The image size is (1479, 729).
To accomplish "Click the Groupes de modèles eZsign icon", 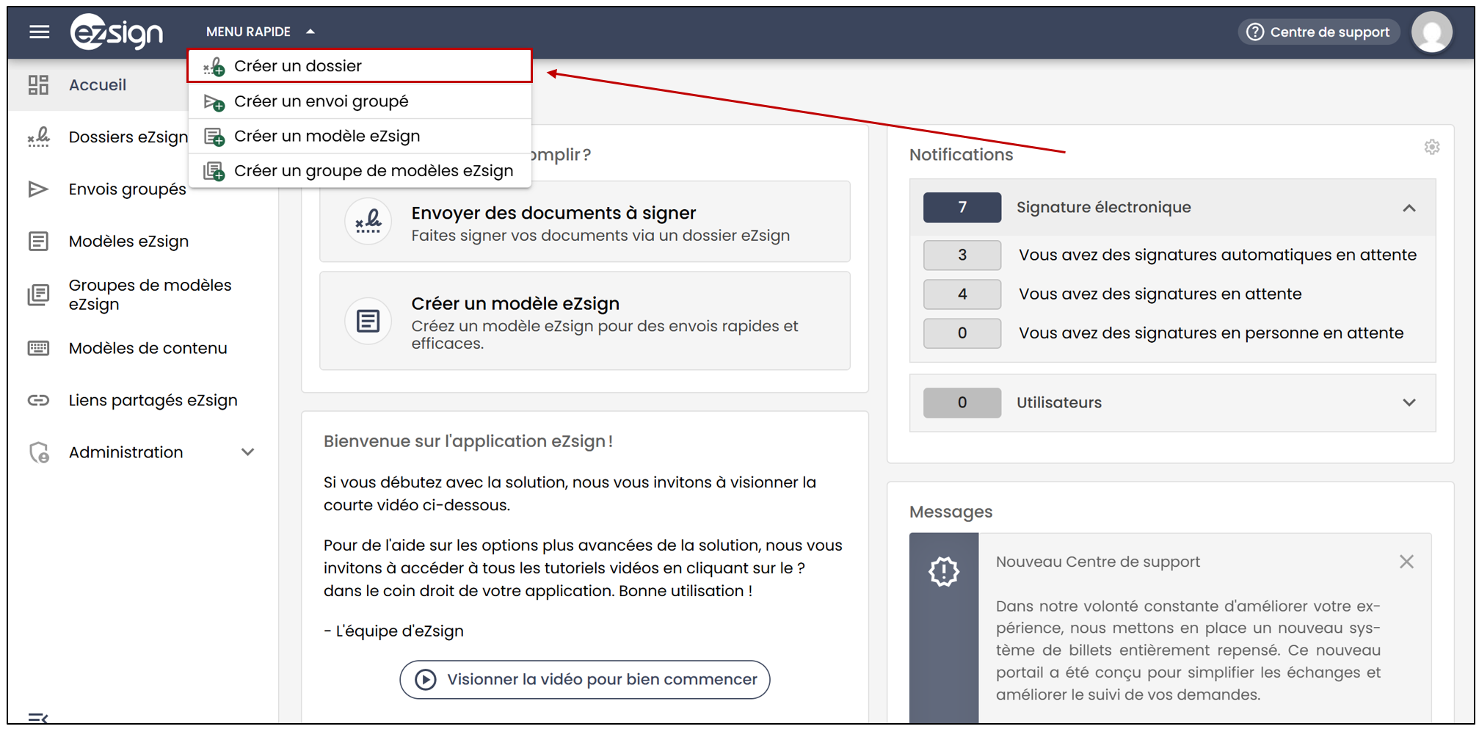I will 38,294.
